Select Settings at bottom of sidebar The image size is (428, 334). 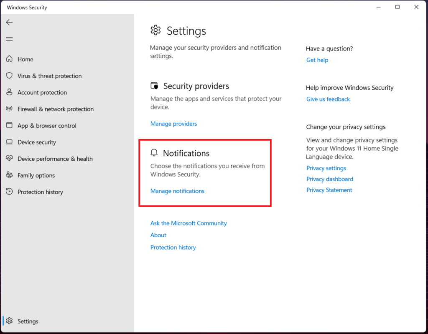click(x=28, y=321)
